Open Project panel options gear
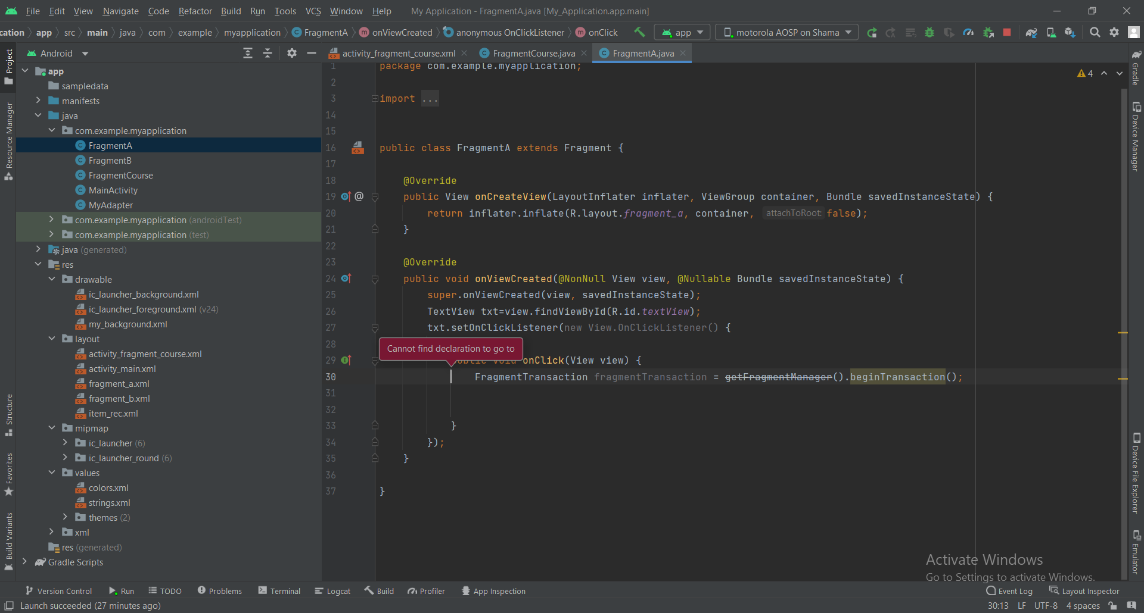 coord(292,54)
